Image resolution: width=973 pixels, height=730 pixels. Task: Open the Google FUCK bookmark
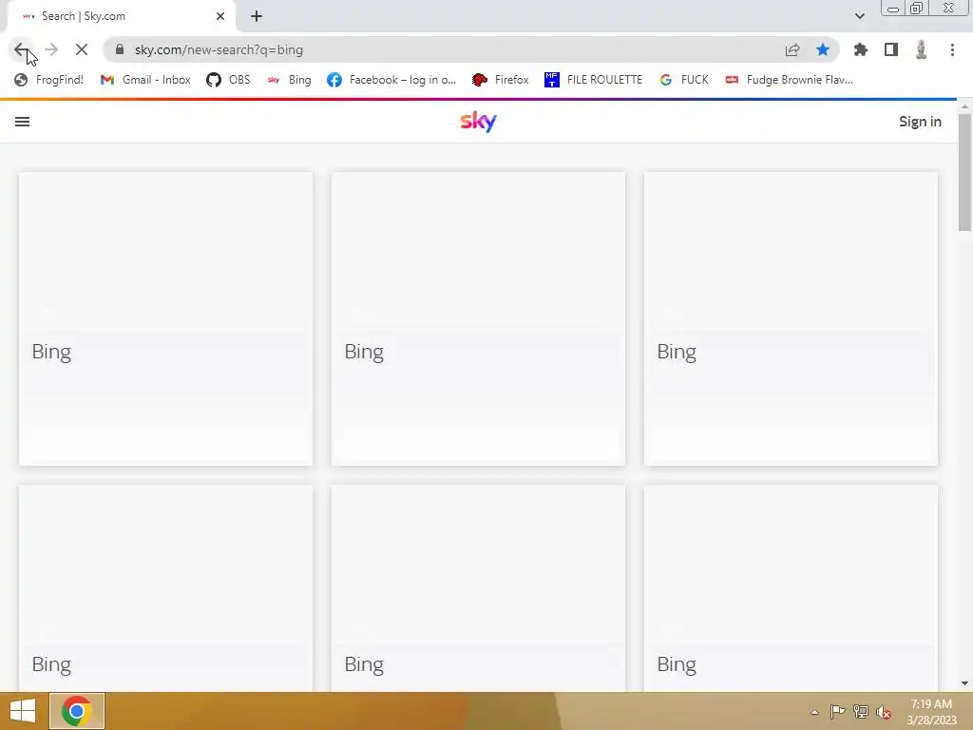coord(684,80)
